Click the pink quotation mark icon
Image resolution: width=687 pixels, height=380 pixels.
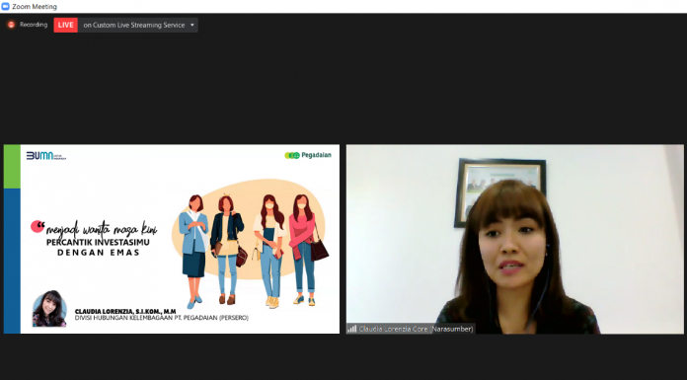(38, 227)
